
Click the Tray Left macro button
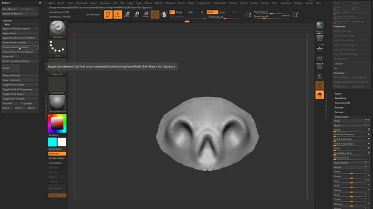pos(10,103)
